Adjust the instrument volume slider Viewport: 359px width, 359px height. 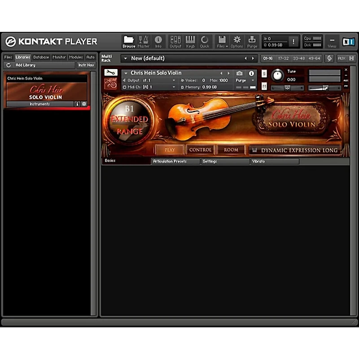pos(324,88)
